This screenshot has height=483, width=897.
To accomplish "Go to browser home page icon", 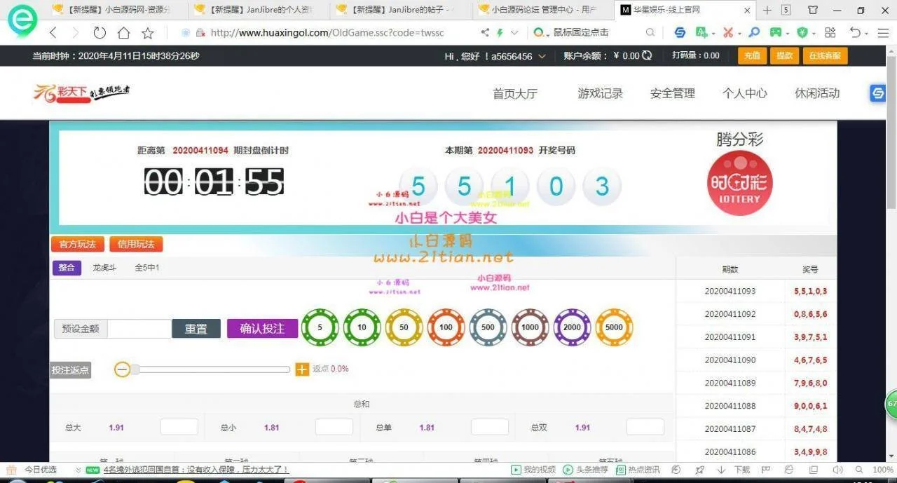I will [x=123, y=33].
